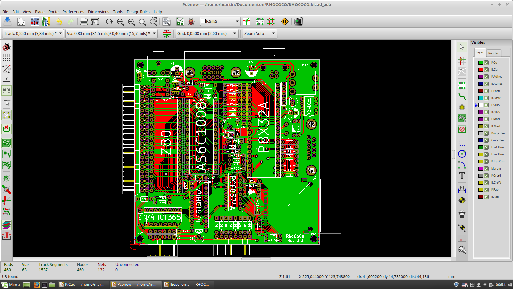Toggle F.SilkS layer visibility checkbox
Screen dimensions: 513x289
[486, 105]
